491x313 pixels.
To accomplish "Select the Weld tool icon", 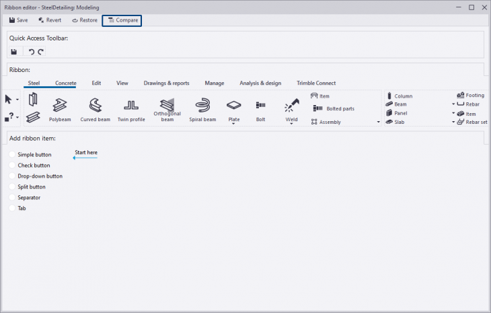I will pyautogui.click(x=291, y=106).
